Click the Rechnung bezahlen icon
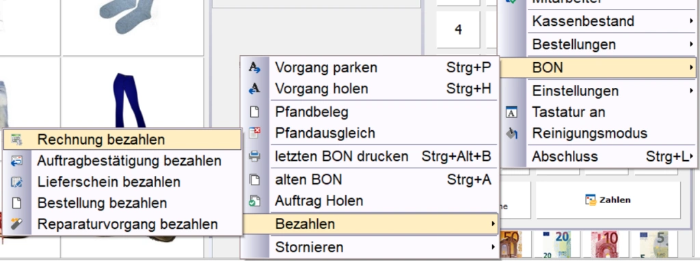This screenshot has height=261, width=700. [x=16, y=140]
